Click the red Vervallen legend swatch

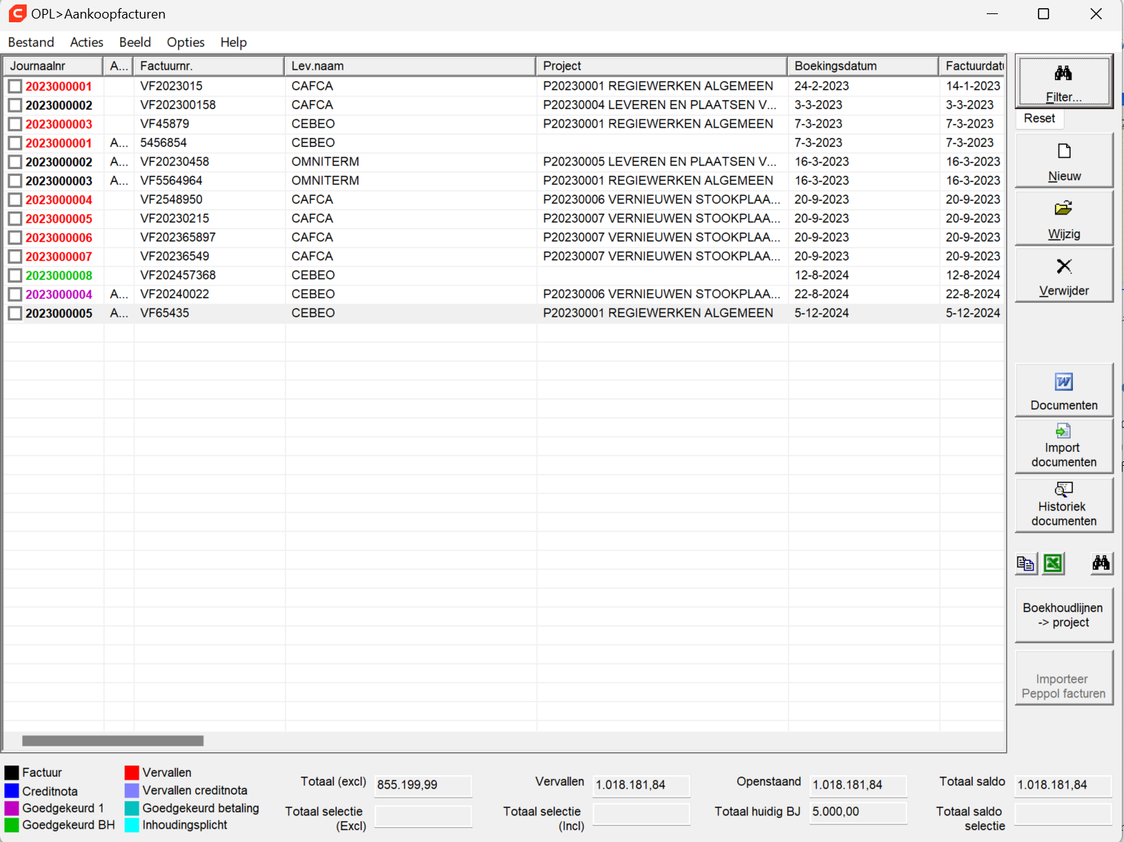point(132,773)
